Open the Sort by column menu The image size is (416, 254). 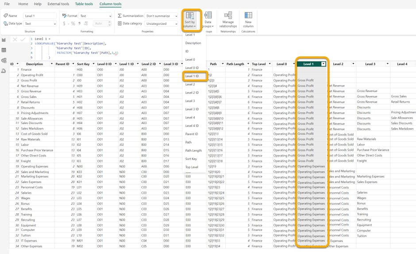189,20
